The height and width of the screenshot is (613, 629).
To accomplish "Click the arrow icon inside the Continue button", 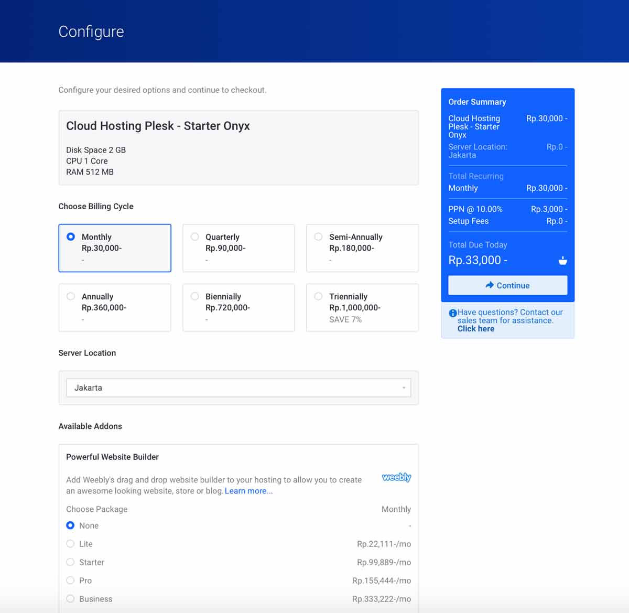I will pyautogui.click(x=491, y=285).
